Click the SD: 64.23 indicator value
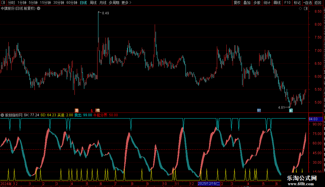 [x=48, y=115]
